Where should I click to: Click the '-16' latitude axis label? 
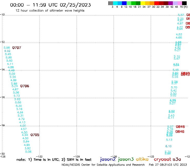pyautogui.click(x=2, y=97)
